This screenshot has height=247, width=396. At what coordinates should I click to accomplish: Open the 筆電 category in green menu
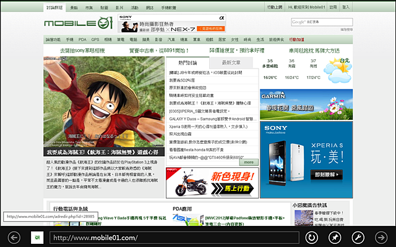[121, 40]
